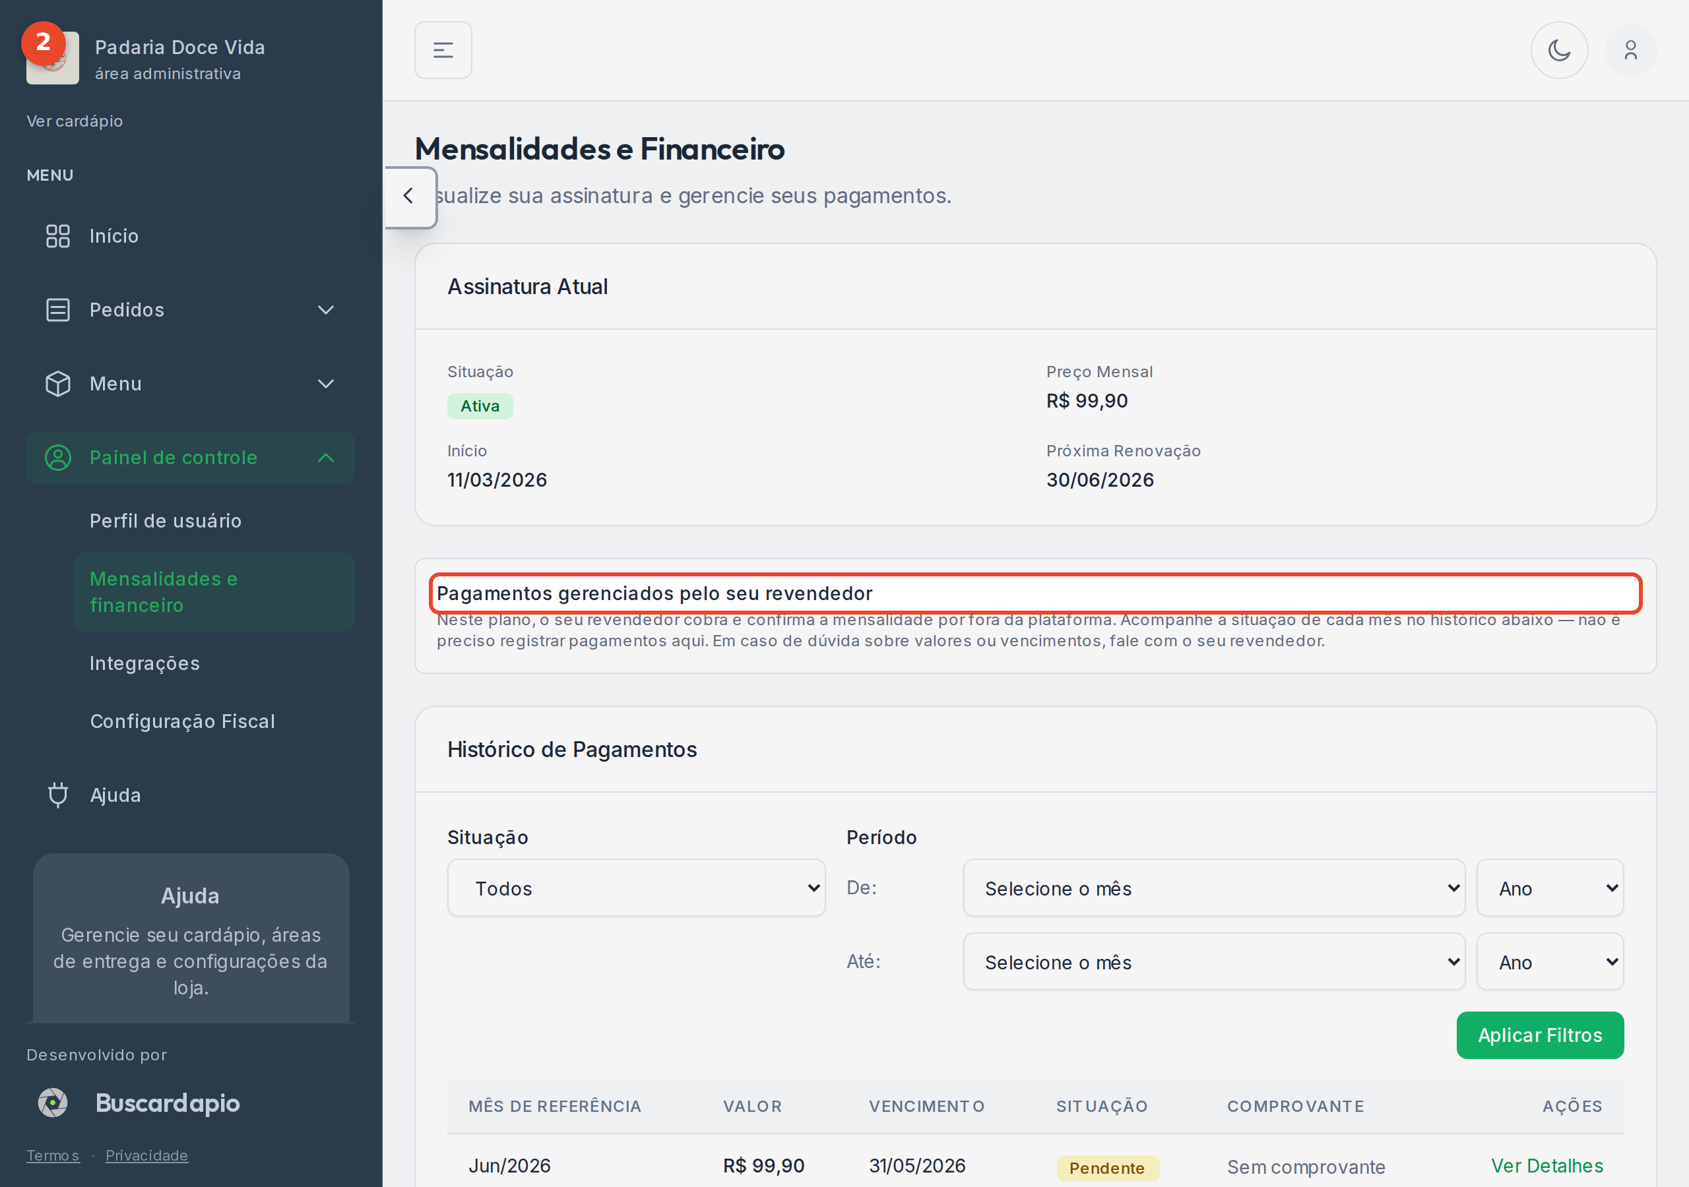The image size is (1689, 1187).
Task: Click the Sem comprovante cell
Action: click(x=1306, y=1167)
